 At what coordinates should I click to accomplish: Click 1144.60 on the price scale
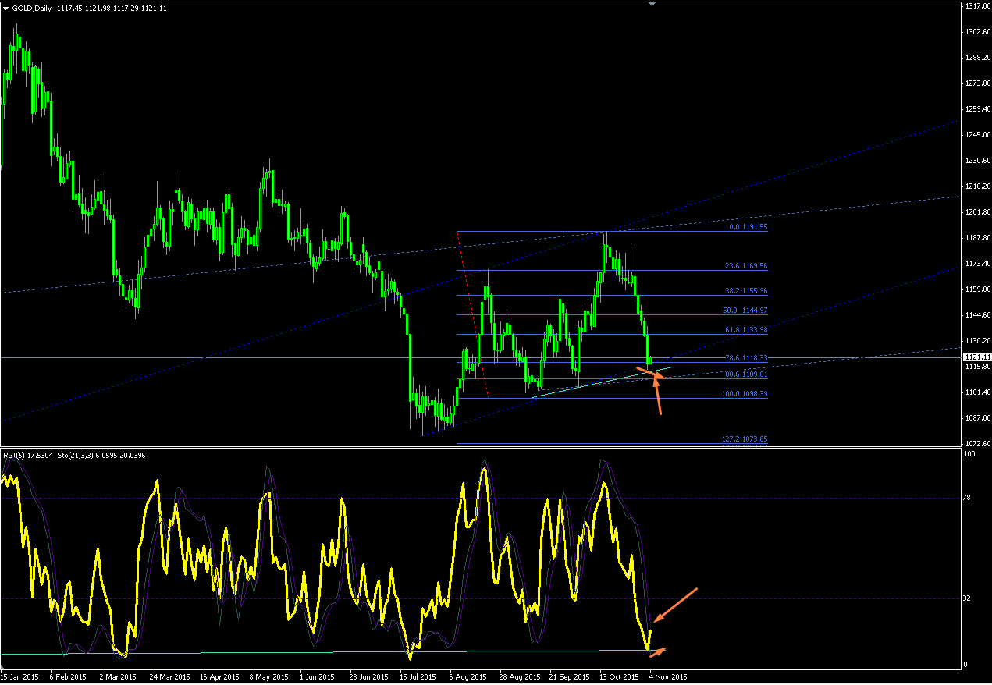tap(978, 315)
